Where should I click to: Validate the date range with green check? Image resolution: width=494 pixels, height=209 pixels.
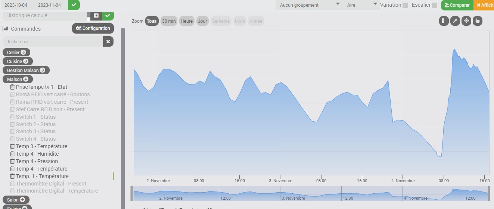[x=74, y=5]
